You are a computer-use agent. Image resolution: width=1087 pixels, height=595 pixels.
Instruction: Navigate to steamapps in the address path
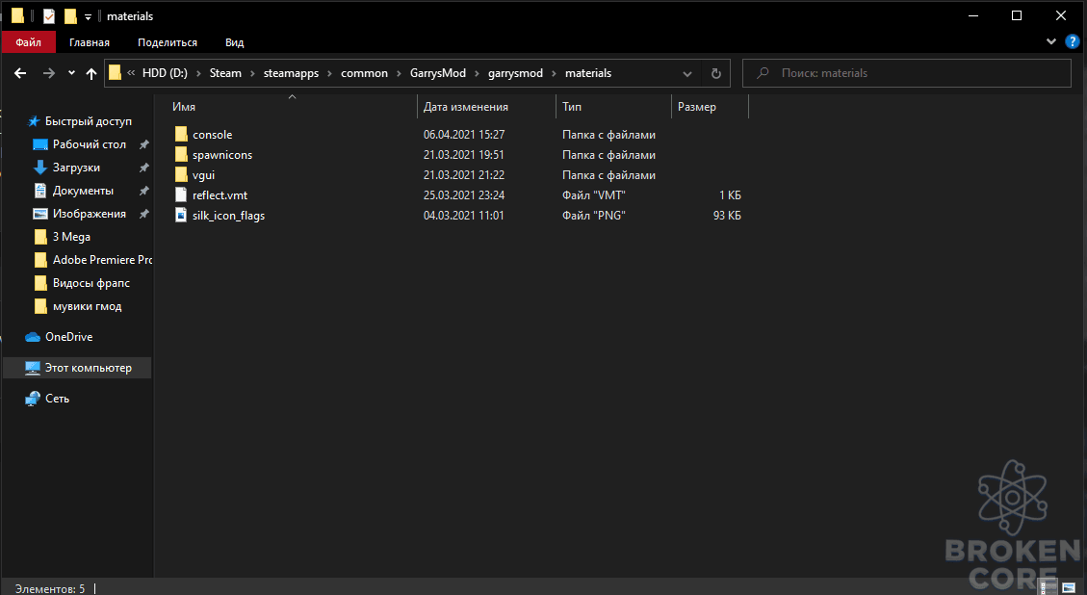pyautogui.click(x=291, y=73)
